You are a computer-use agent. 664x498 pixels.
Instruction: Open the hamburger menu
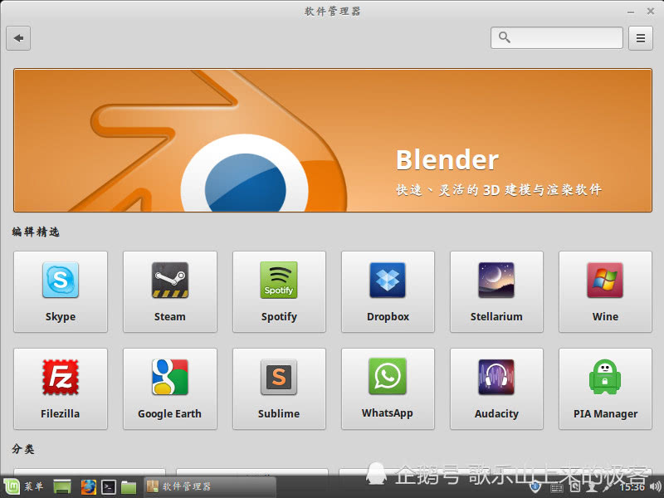[x=640, y=38]
